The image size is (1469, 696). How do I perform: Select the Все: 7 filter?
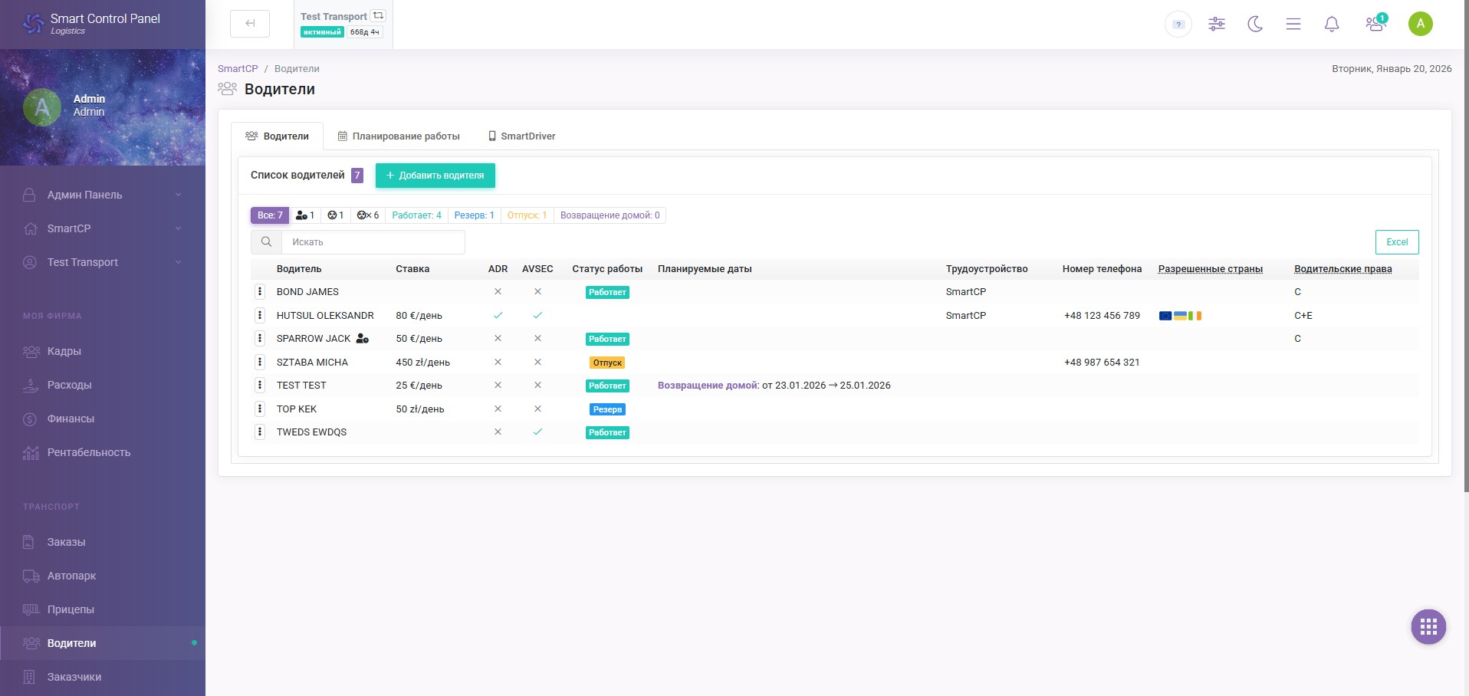pos(270,215)
